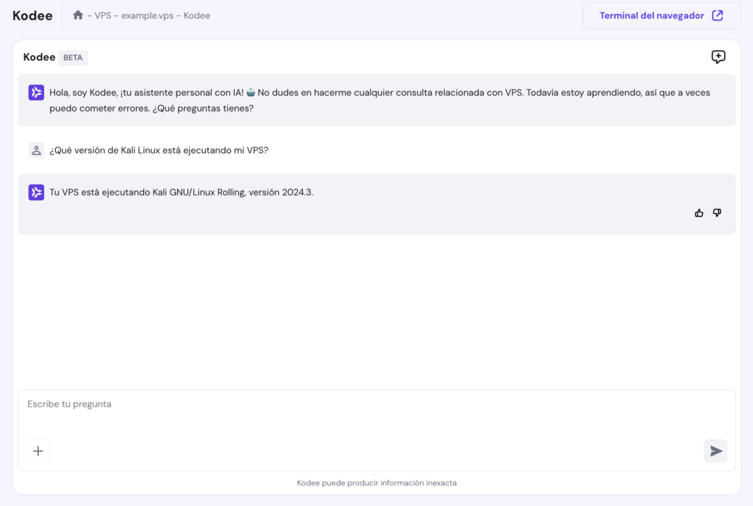Give a thumbs down to Kodee's answer
This screenshot has height=506, width=753.
(x=717, y=213)
